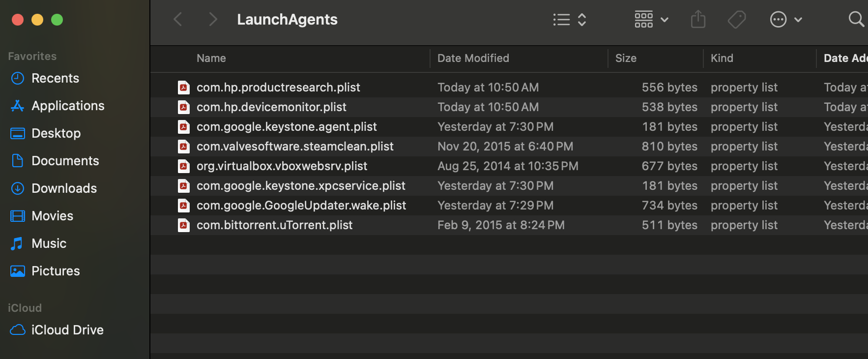The height and width of the screenshot is (359, 868).
Task: Open the More actions ellipsis menu
Action: 785,20
